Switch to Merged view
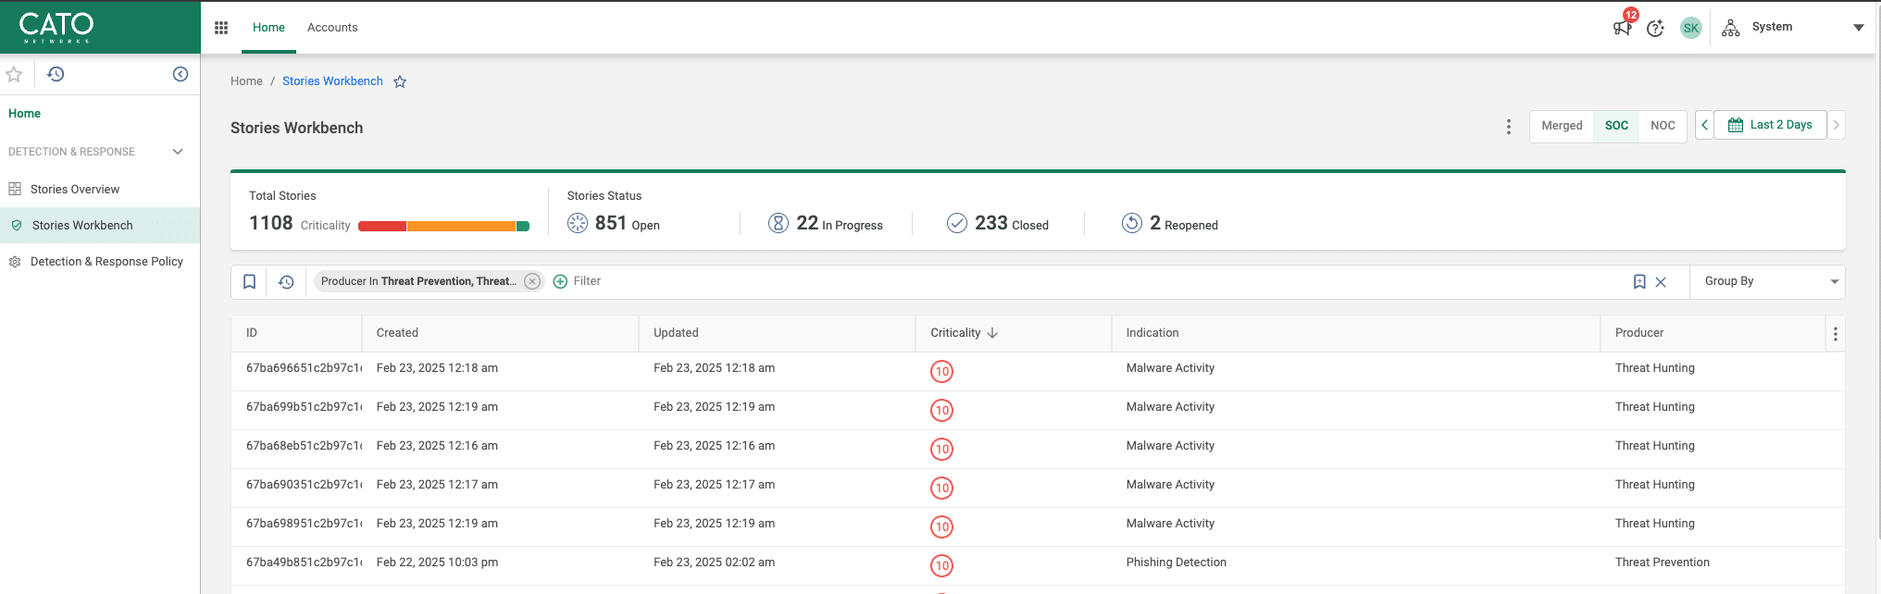 [1562, 126]
